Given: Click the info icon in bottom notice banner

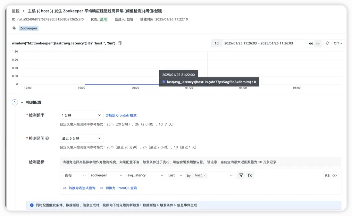Looking at the screenshot, I should (31, 205).
